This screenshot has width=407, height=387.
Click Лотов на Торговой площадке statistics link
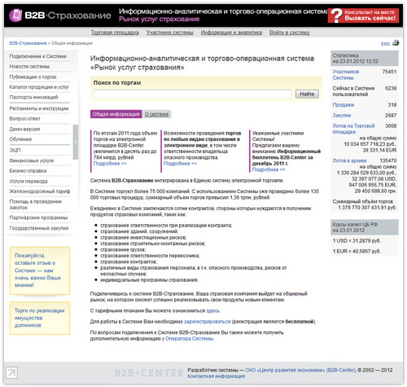(x=353, y=129)
